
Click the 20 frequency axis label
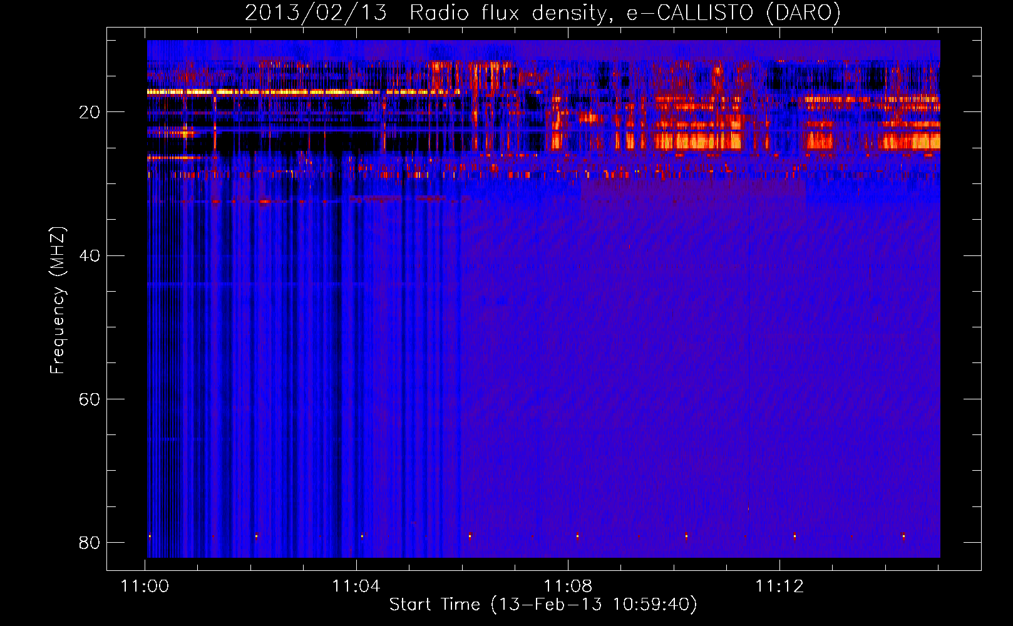point(89,113)
